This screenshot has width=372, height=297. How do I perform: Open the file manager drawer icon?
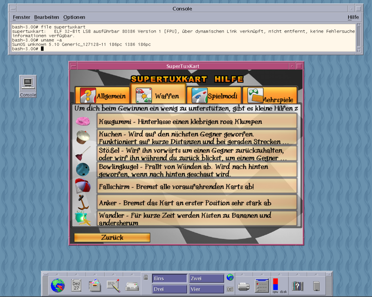[95, 285]
